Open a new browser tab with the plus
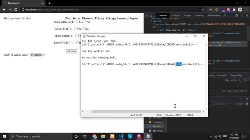The image size is (250, 140). point(50,3)
